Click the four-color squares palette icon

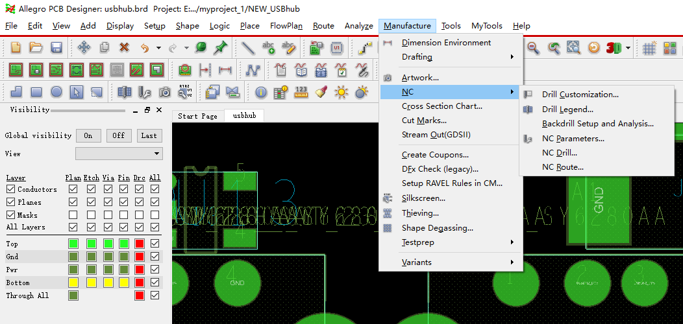pyautogui.click(x=670, y=47)
